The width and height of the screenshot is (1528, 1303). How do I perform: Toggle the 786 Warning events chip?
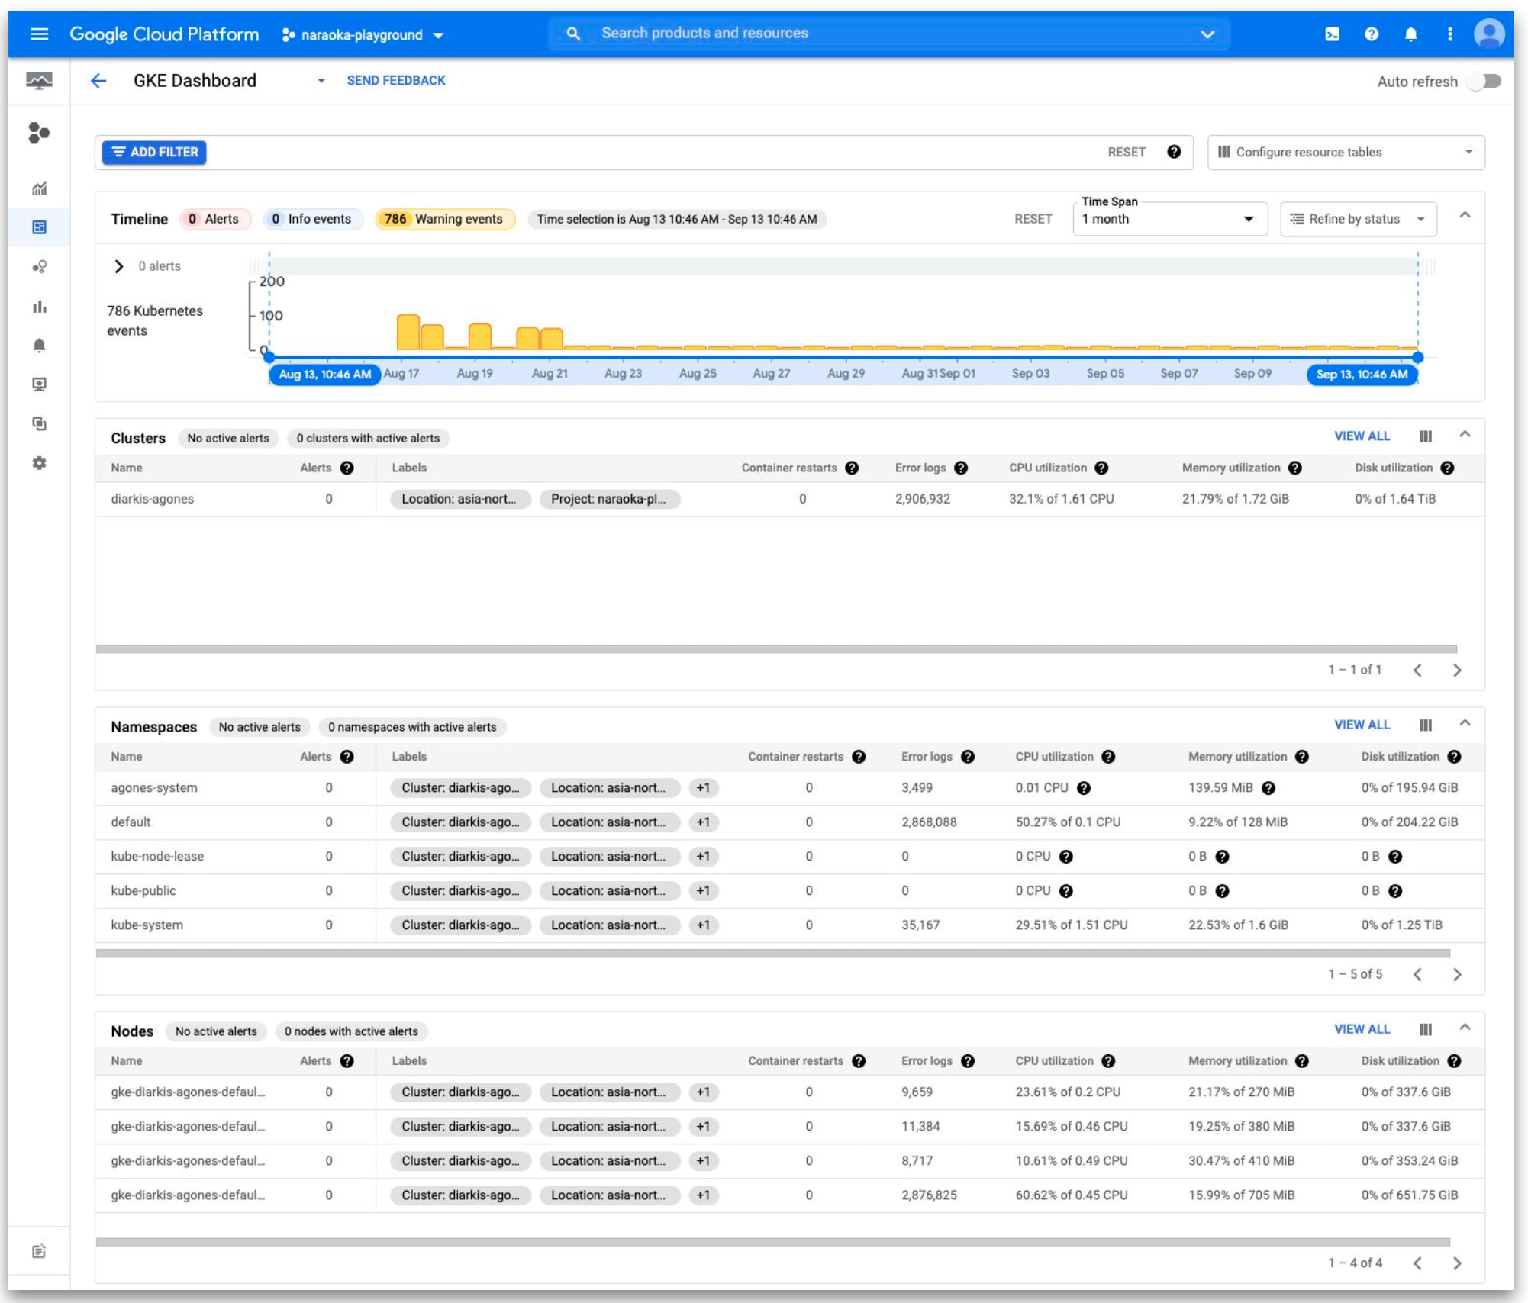pos(445,219)
